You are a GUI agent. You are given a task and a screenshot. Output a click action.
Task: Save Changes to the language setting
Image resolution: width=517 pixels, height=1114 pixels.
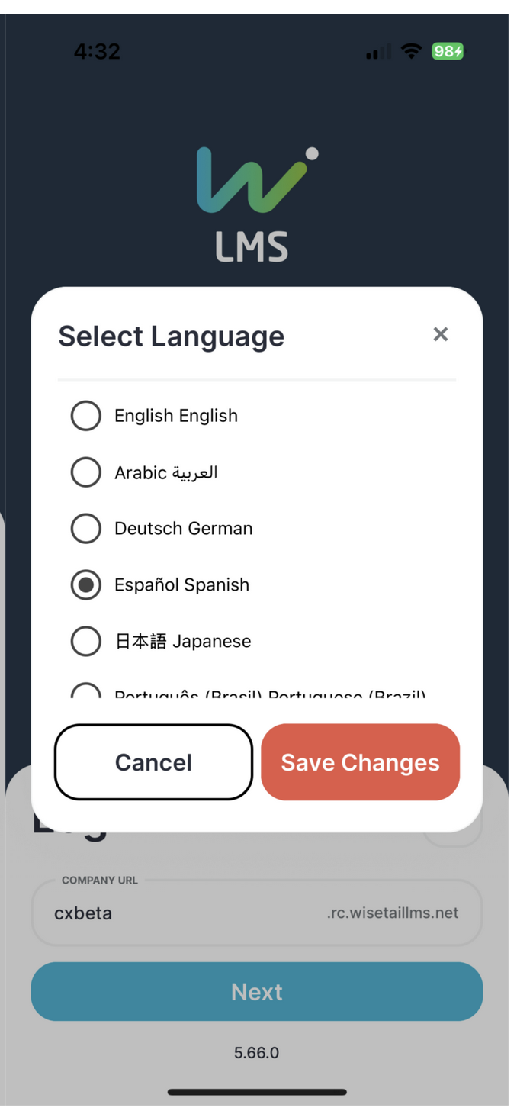(x=360, y=762)
